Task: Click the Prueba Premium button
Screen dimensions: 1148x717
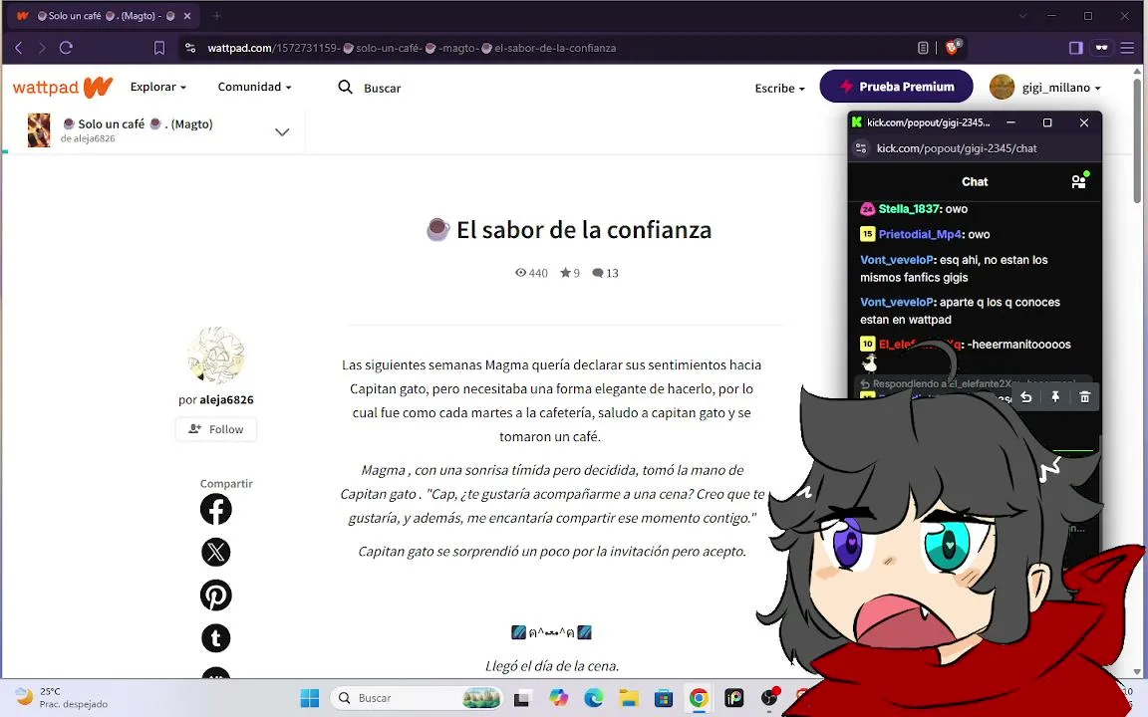Action: click(x=896, y=87)
